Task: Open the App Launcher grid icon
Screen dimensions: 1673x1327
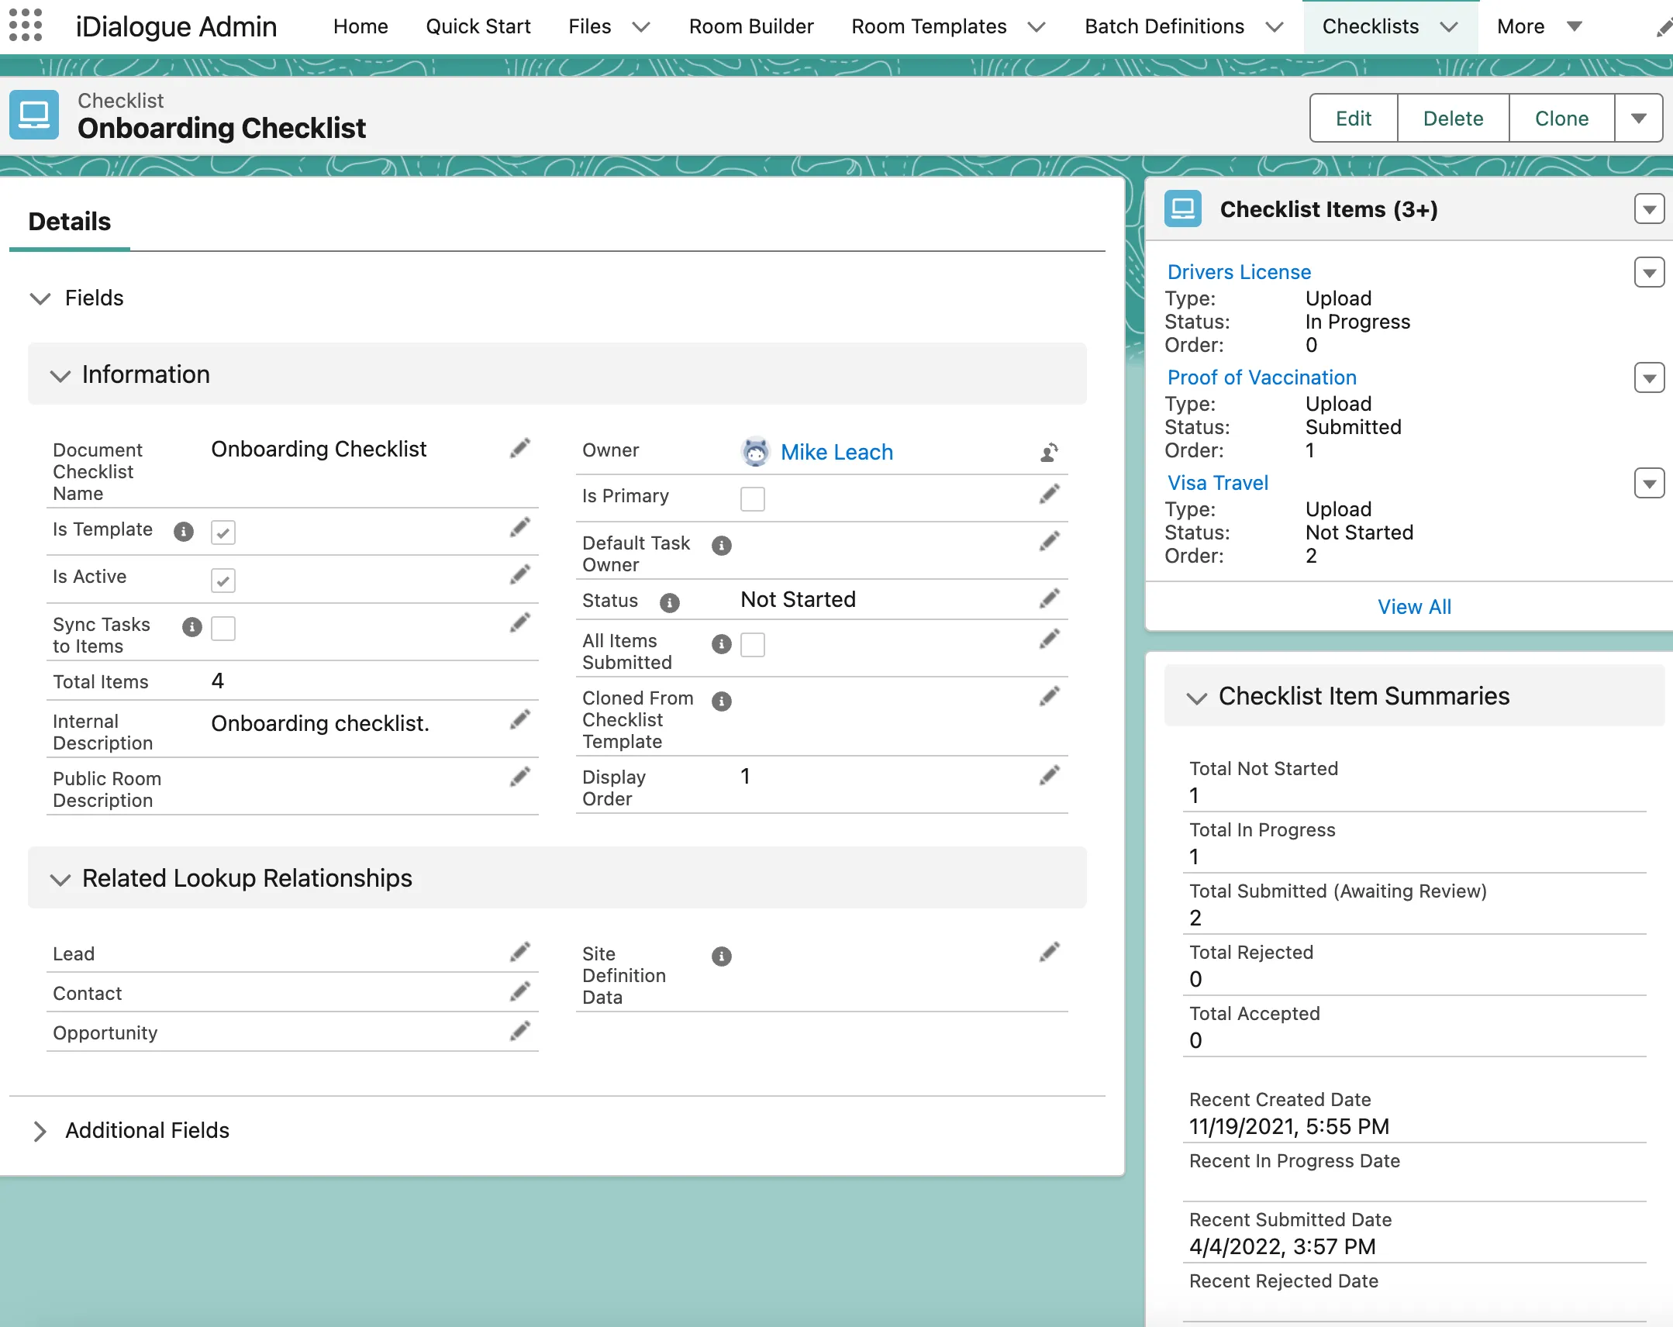Action: (25, 25)
